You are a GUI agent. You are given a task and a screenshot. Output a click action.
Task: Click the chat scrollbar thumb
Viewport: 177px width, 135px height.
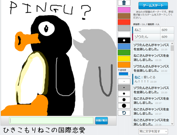[x=172, y=48]
